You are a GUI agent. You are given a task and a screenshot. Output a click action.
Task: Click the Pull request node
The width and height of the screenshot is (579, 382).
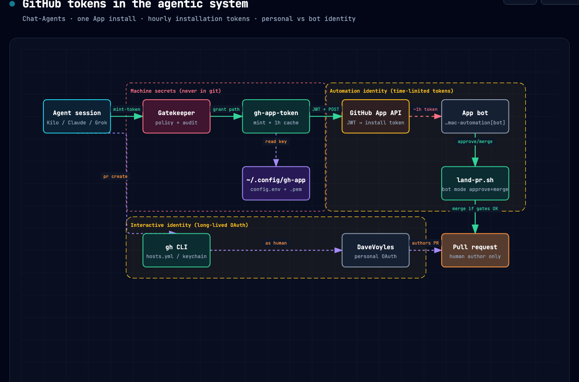coord(475,250)
